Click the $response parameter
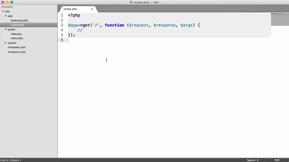The image size is (289, 162). coord(164,25)
